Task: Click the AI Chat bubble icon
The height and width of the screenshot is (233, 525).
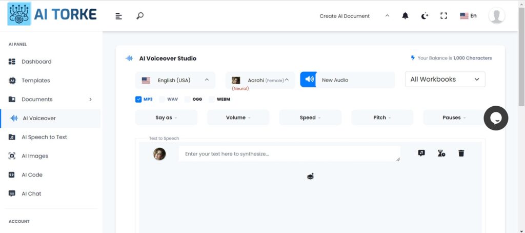Action: point(12,193)
